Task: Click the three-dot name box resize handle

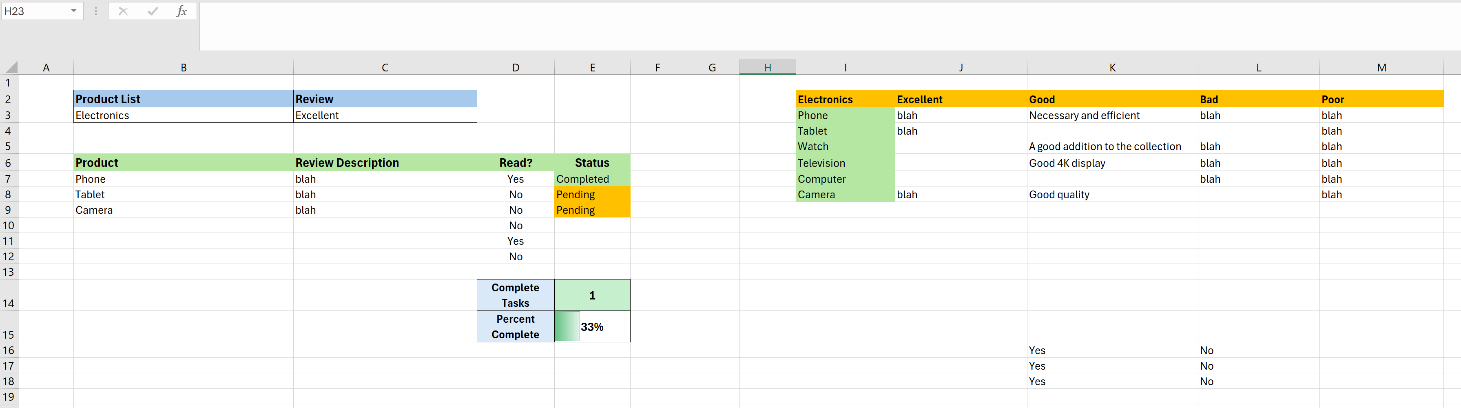Action: click(x=96, y=11)
